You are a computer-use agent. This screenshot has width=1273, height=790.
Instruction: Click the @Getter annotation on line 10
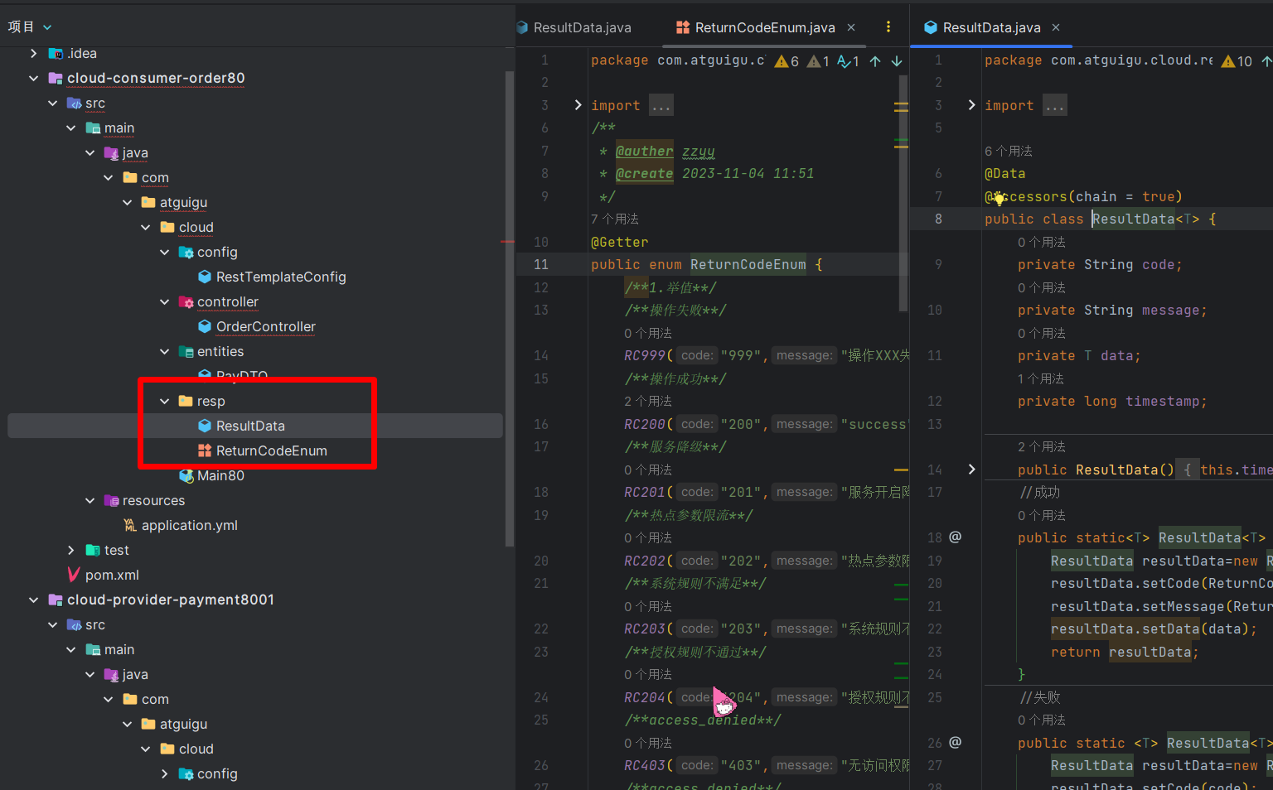coord(619,242)
